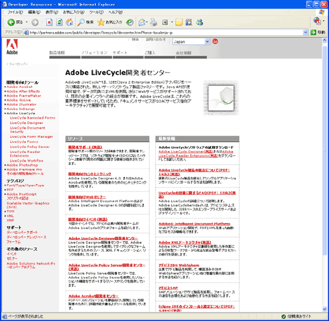
Task: Open the yellow Discuss note icon
Action: 179,22
